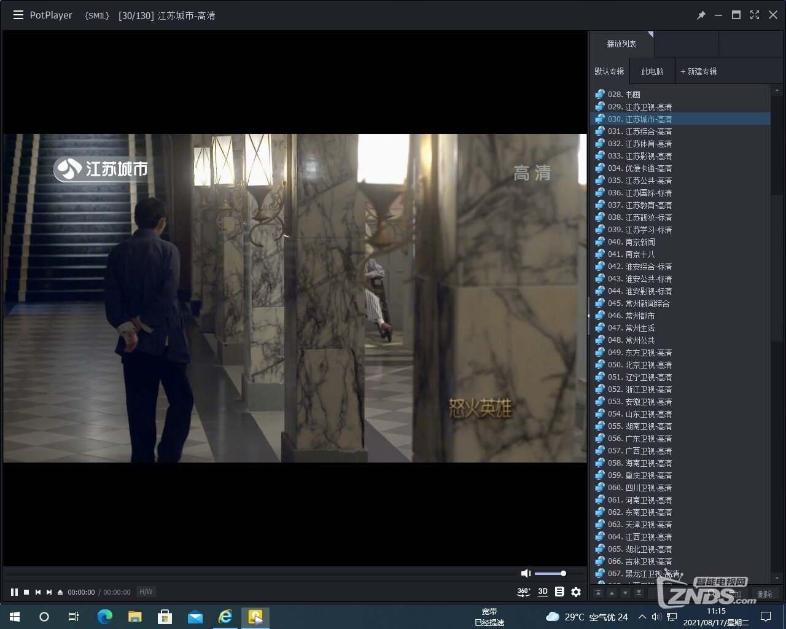Screen dimensions: 786x629
Task: Select 032. 江苏体育-高清 channel
Action: click(x=680, y=144)
